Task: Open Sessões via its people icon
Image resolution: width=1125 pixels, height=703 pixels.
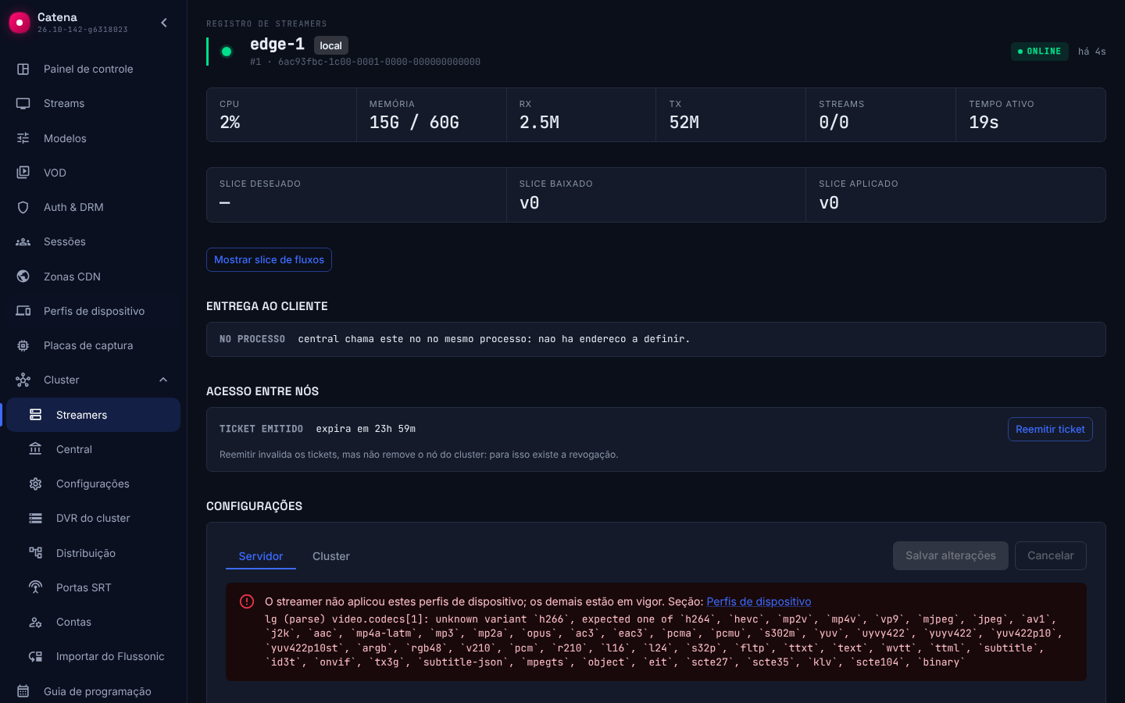Action: (23, 241)
